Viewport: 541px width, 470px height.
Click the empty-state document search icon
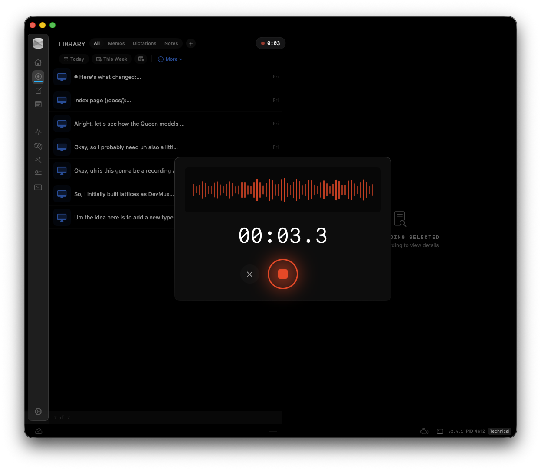coord(400,219)
